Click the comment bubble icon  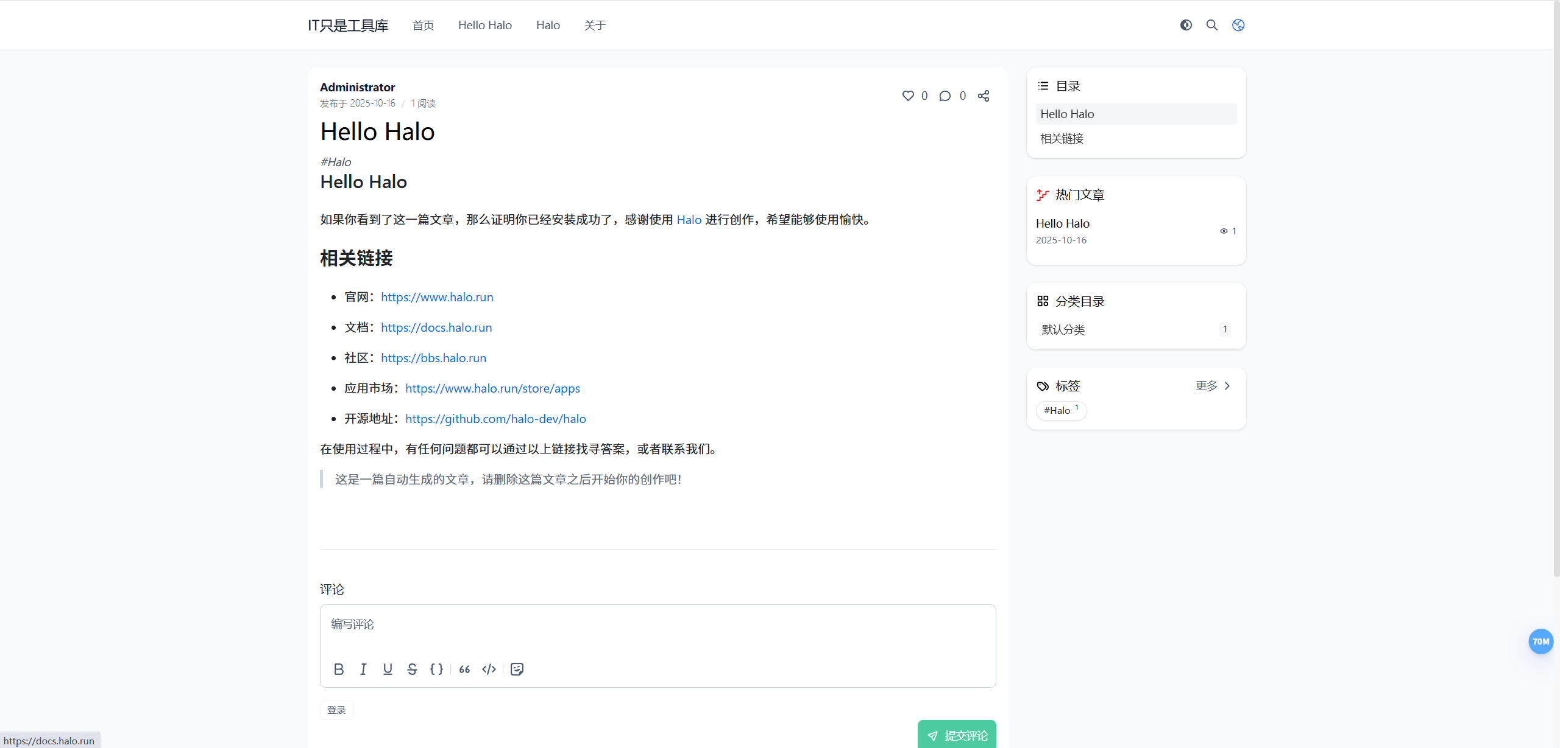point(945,96)
